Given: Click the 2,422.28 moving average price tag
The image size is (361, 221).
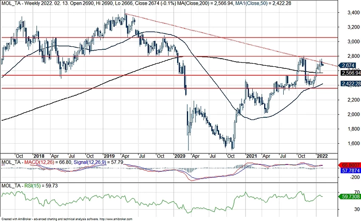Looking at the screenshot, I should pyautogui.click(x=350, y=83).
